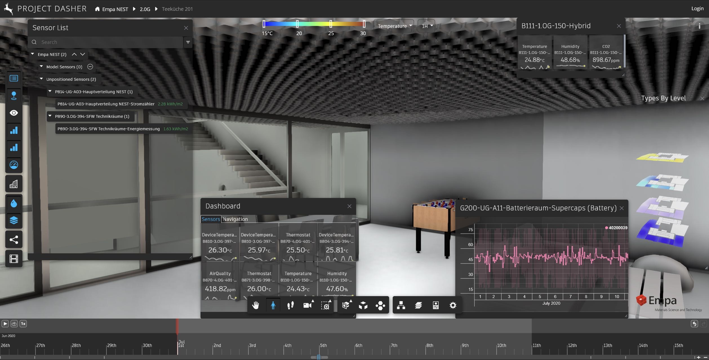
Task: Collapse the Unpositioned Sensors tree node
Action: tap(41, 79)
